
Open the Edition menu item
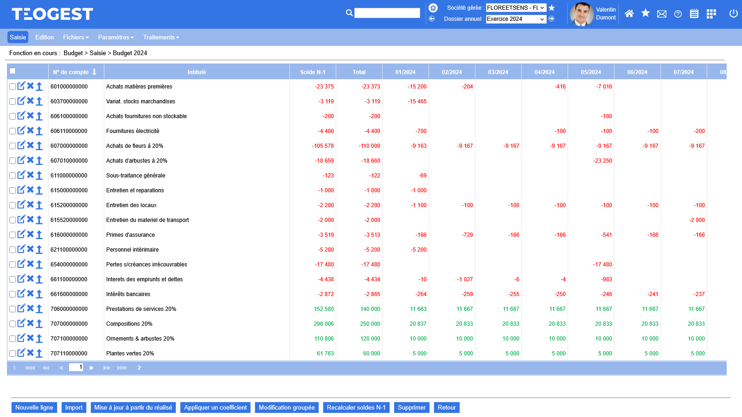pyautogui.click(x=45, y=37)
